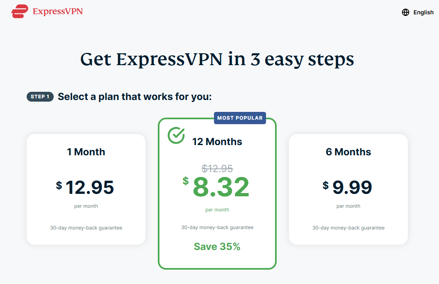The width and height of the screenshot is (439, 284).
Task: Click the green checkmark on 12 Months plan
Action: coord(176,135)
